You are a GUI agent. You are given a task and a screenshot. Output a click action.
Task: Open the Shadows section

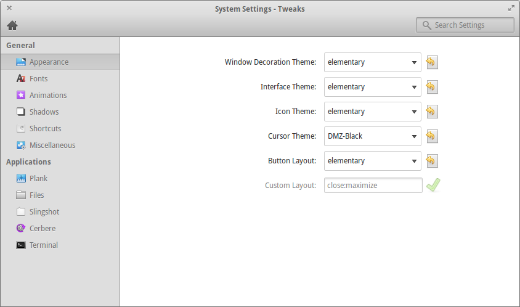[60, 112]
